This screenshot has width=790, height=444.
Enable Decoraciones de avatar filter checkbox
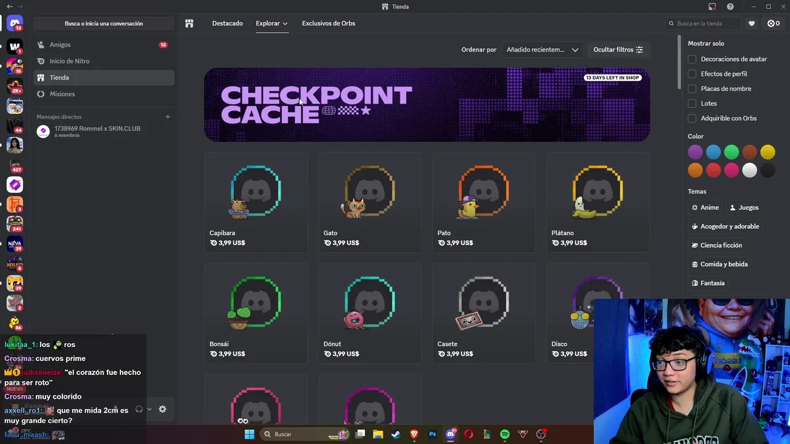(x=692, y=59)
